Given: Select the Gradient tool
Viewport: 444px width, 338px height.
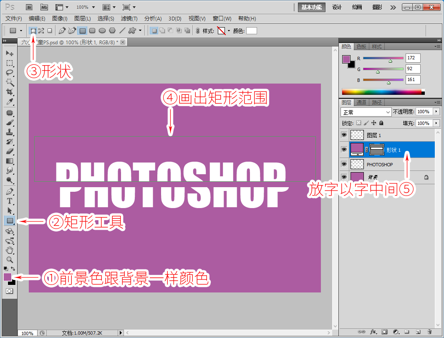Looking at the screenshot, I should pyautogui.click(x=10, y=161).
